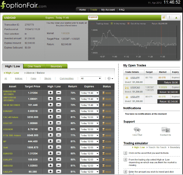Click the minus (Low) button for CAD/JPY
This screenshot has width=183, height=175.
59,171
